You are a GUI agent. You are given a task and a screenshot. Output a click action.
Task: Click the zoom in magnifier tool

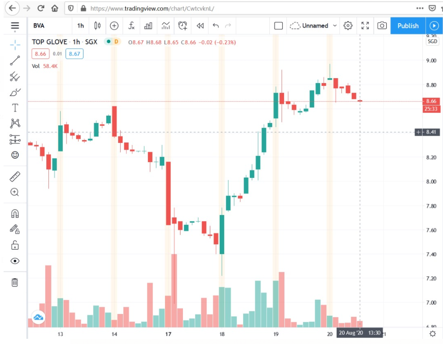(x=15, y=192)
